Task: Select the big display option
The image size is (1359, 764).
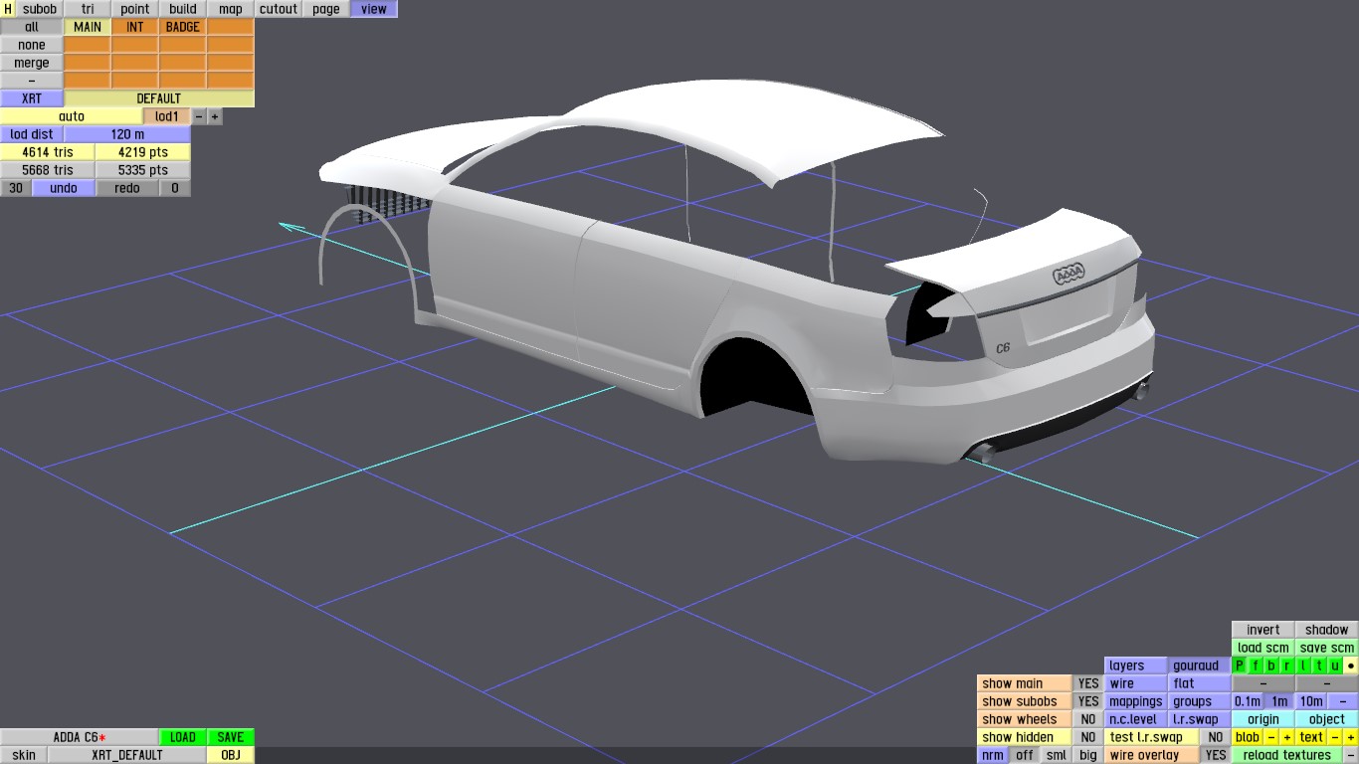Action: pos(1088,755)
